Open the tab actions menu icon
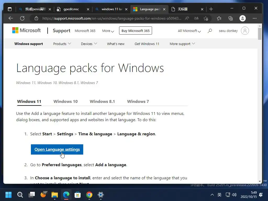The width and height of the screenshot is (268, 201). (10, 9)
